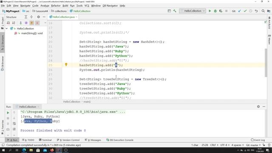Image resolution: width=272 pixels, height=153 pixels.
Task: Toggle show fields in Structure
Action: click(31, 23)
